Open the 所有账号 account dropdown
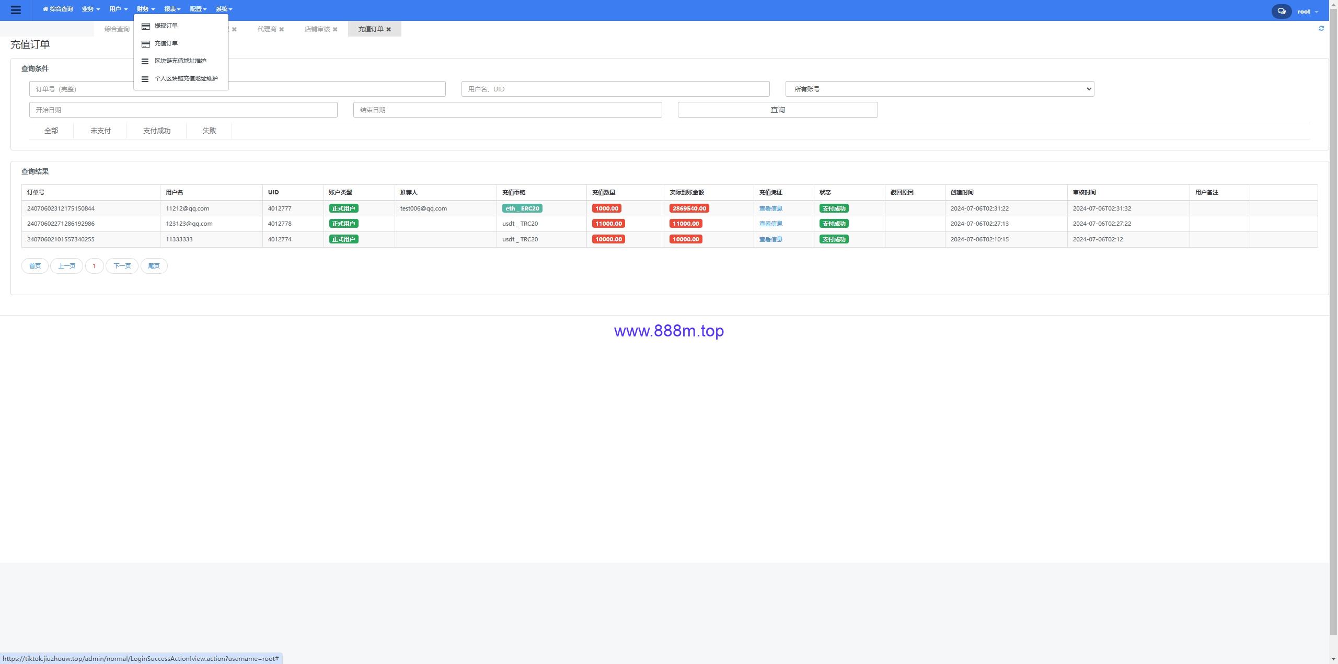 tap(939, 89)
